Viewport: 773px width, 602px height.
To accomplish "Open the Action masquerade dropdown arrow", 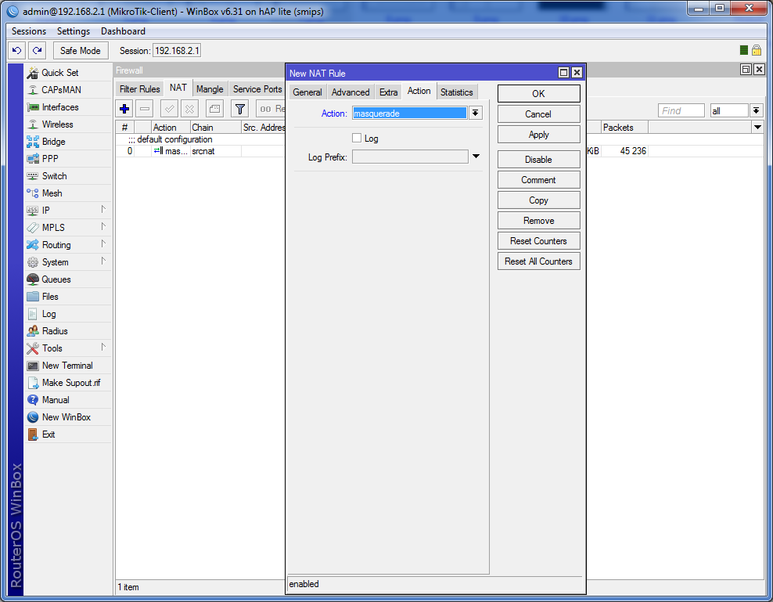I will click(x=475, y=113).
